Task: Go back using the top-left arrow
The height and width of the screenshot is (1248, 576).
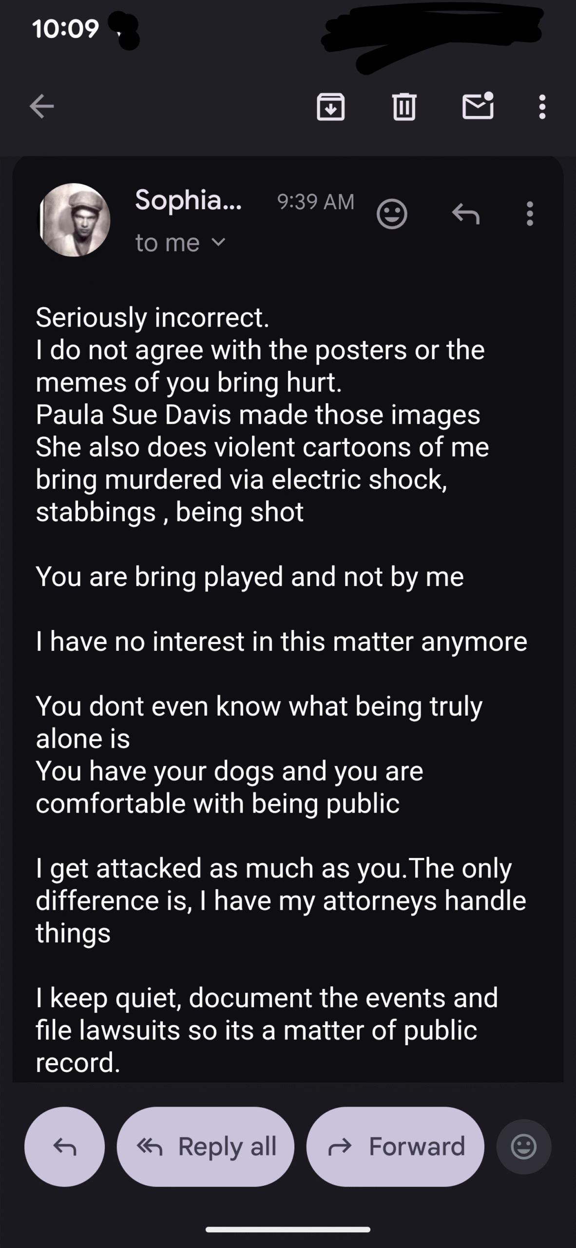Action: tap(41, 106)
